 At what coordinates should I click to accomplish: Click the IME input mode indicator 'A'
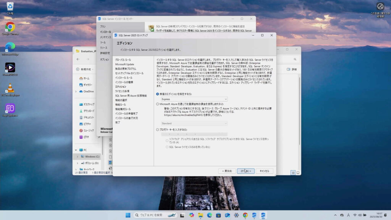coord(348,215)
